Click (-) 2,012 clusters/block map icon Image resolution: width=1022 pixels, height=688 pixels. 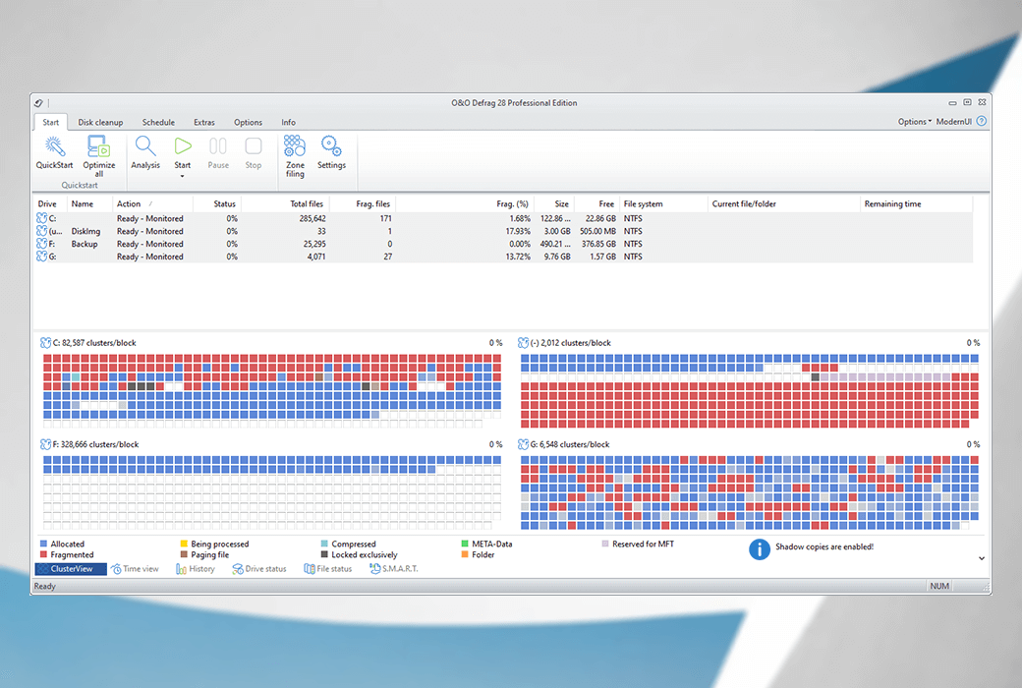point(523,343)
